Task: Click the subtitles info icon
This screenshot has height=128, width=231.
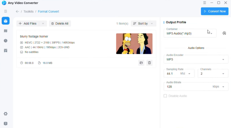Action: (21, 52)
